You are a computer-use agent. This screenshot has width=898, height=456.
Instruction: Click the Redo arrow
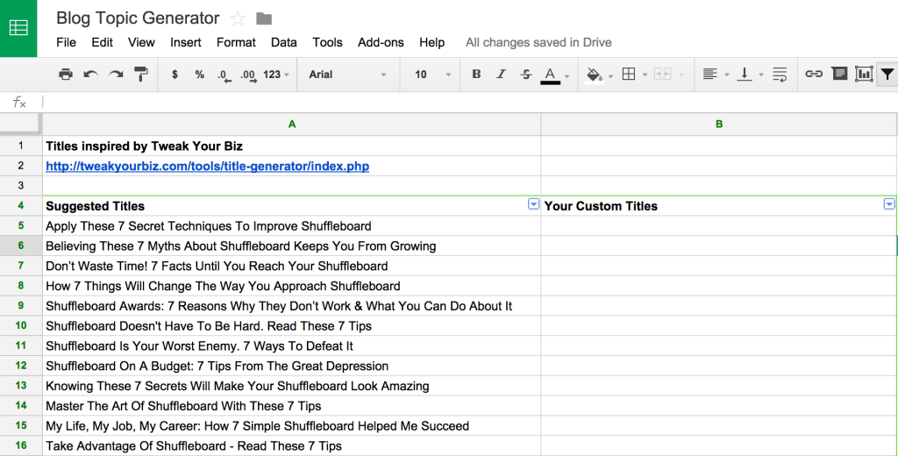[117, 74]
